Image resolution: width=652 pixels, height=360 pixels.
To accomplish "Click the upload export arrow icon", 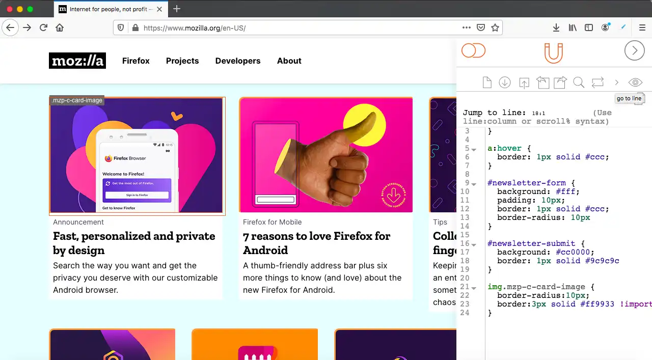I will (524, 82).
